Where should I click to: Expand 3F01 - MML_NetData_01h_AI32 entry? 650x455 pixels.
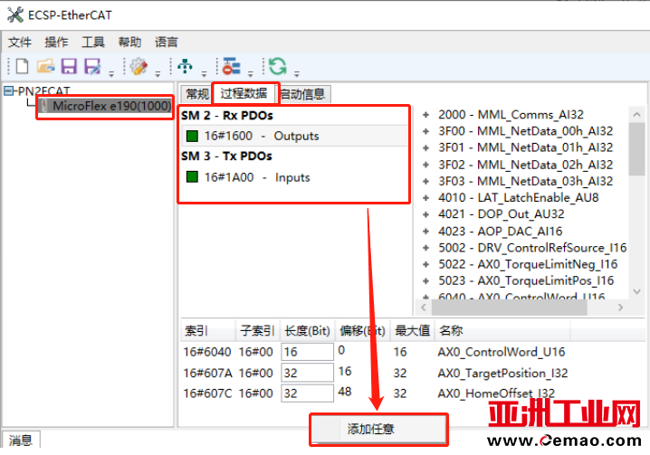coord(425,148)
